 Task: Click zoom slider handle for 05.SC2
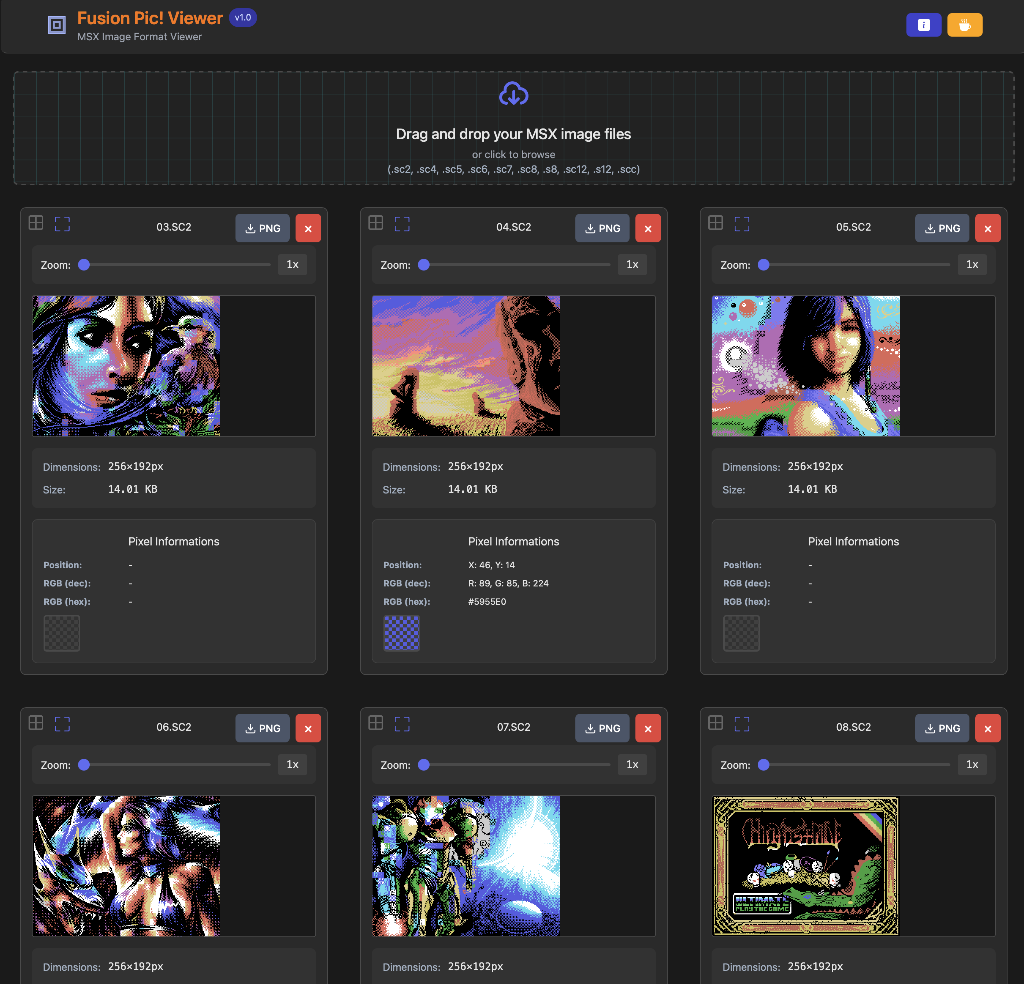(x=763, y=265)
